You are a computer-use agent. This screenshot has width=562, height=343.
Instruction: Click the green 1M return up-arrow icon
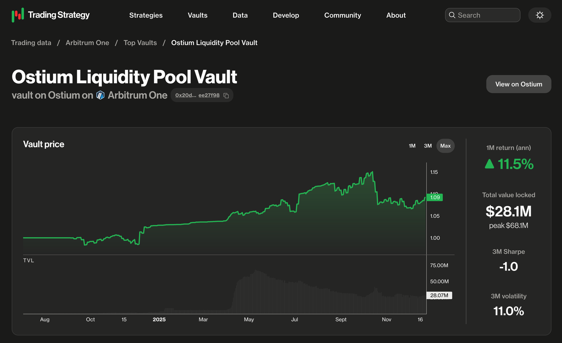pyautogui.click(x=489, y=164)
